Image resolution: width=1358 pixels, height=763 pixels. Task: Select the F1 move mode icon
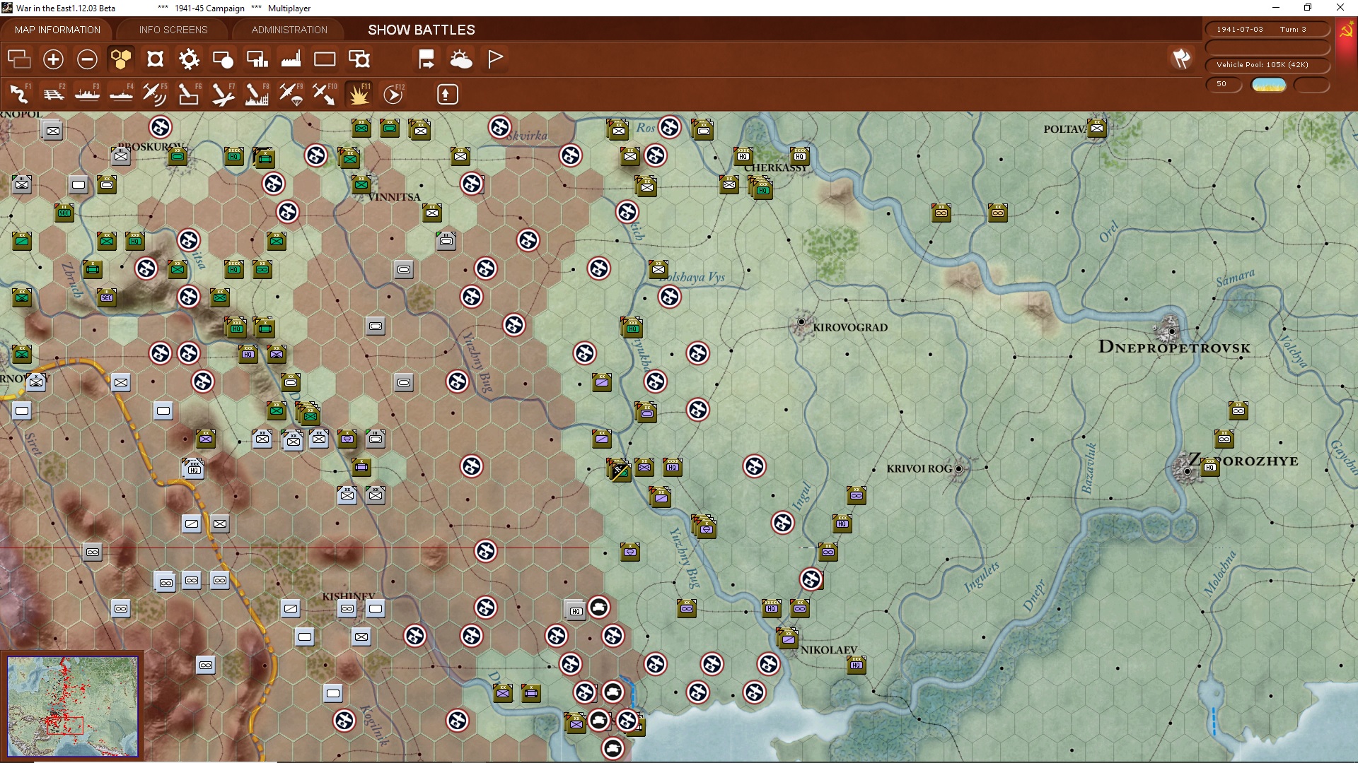point(19,94)
